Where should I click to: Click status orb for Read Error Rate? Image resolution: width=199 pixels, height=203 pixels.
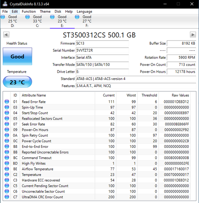pos(7,101)
